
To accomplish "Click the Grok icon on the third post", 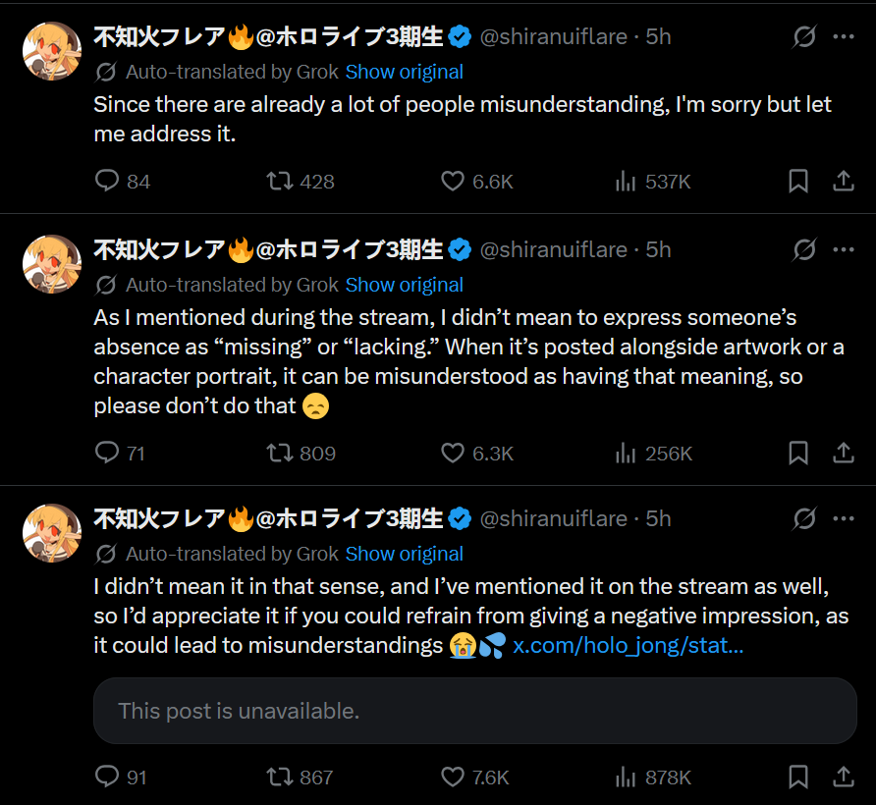I will [x=804, y=518].
